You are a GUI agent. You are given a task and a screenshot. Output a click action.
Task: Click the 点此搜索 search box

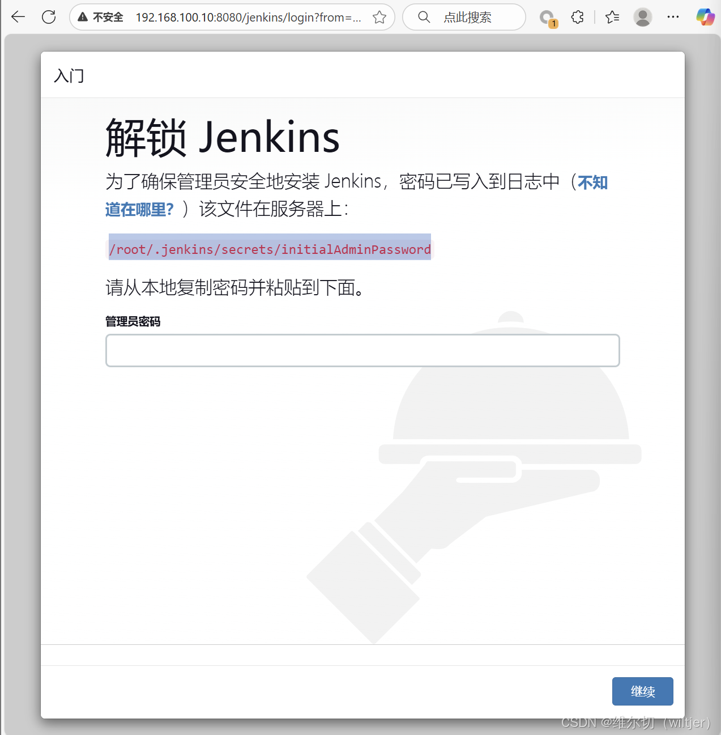tap(464, 17)
